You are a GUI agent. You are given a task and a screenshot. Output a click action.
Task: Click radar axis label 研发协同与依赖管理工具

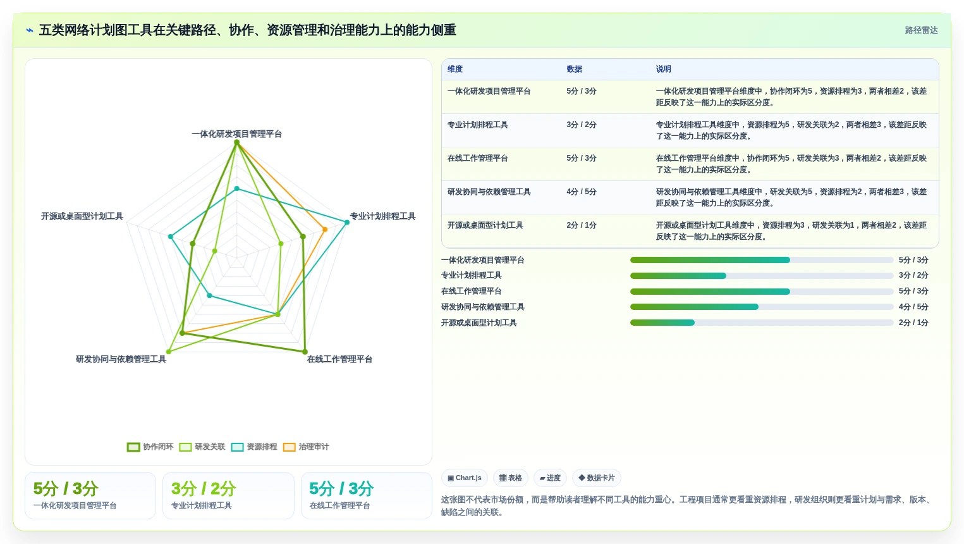point(121,359)
